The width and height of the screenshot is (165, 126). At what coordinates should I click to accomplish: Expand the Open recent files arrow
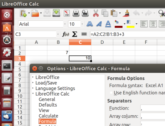point(41,13)
